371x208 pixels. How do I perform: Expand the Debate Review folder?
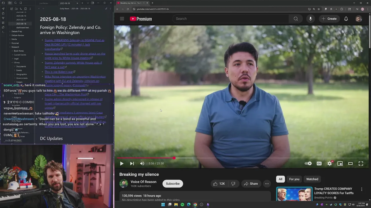[18, 35]
